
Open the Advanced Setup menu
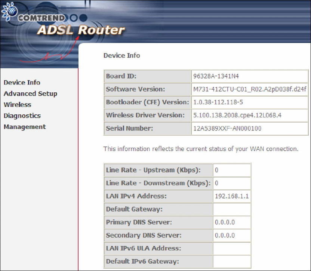pyautogui.click(x=31, y=94)
